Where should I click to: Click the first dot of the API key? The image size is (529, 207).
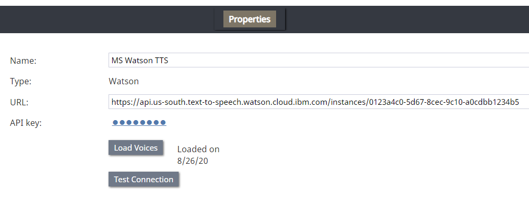pyautogui.click(x=115, y=122)
